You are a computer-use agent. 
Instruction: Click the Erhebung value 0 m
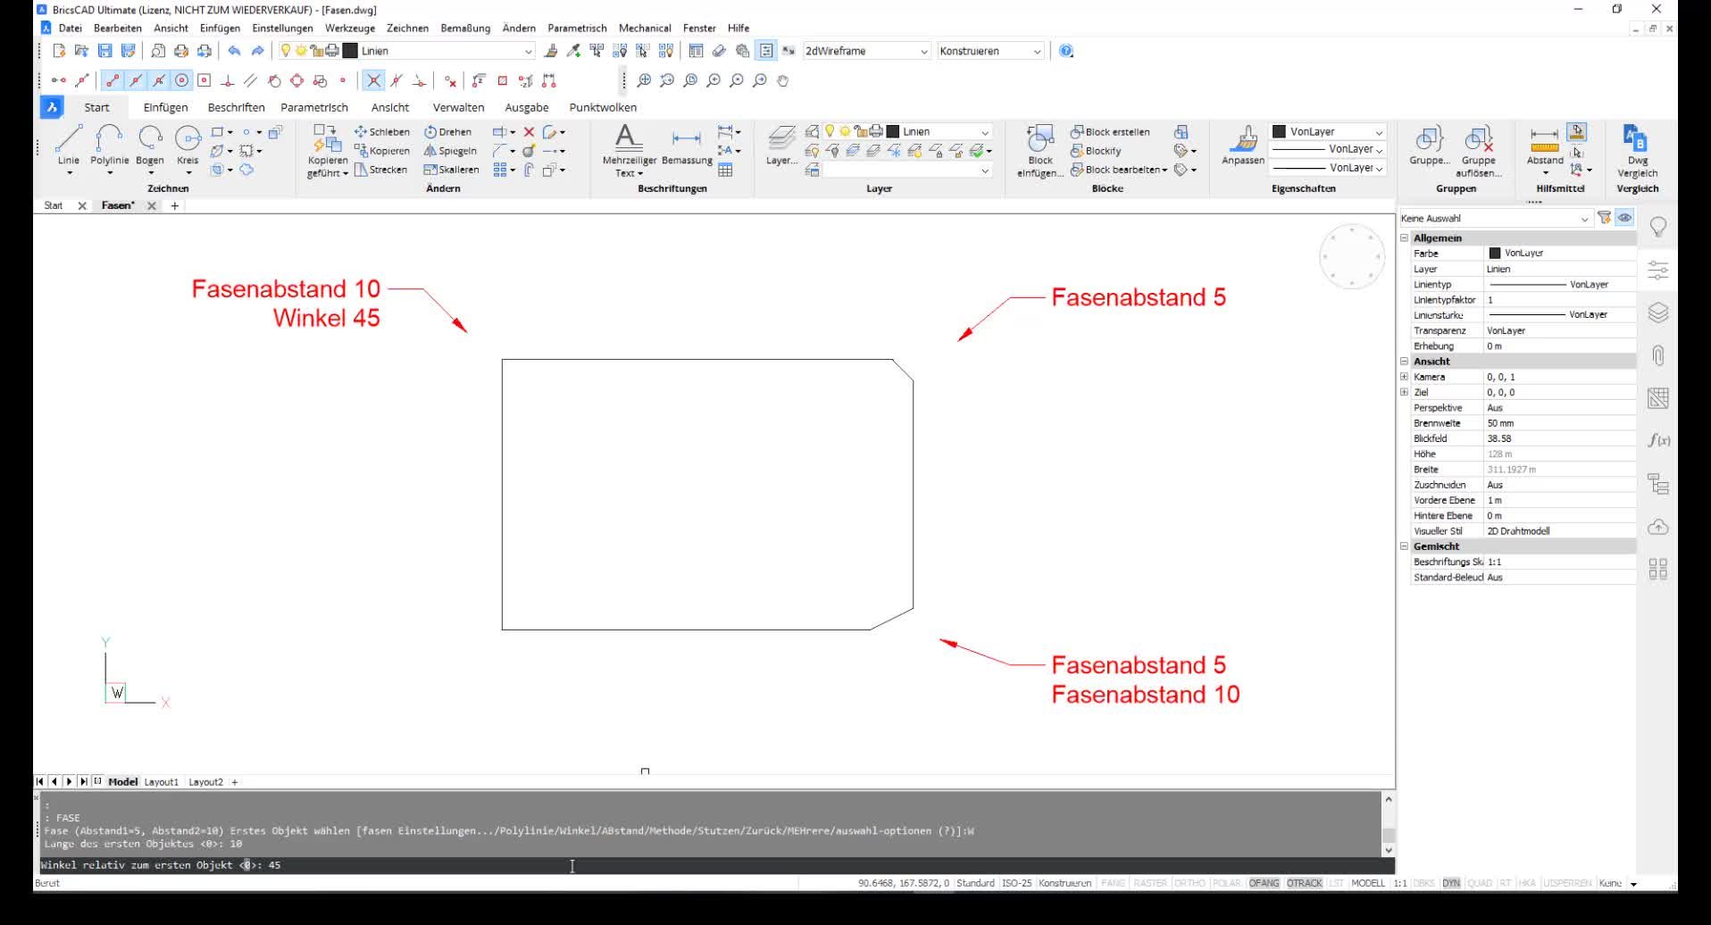coord(1559,346)
